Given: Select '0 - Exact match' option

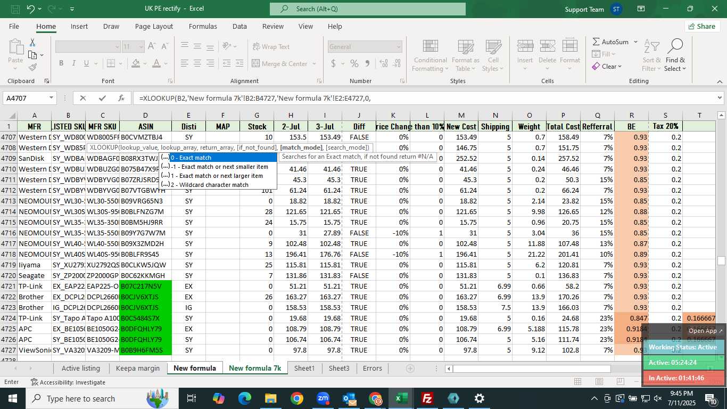Looking at the screenshot, I should pos(218,158).
